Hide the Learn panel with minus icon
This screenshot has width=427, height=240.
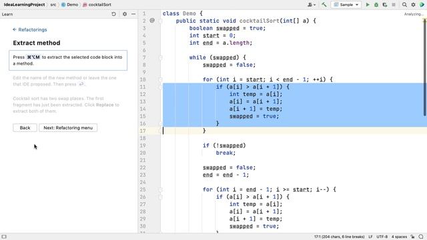click(x=133, y=14)
